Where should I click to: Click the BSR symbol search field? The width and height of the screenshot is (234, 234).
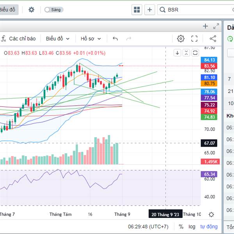(191, 10)
